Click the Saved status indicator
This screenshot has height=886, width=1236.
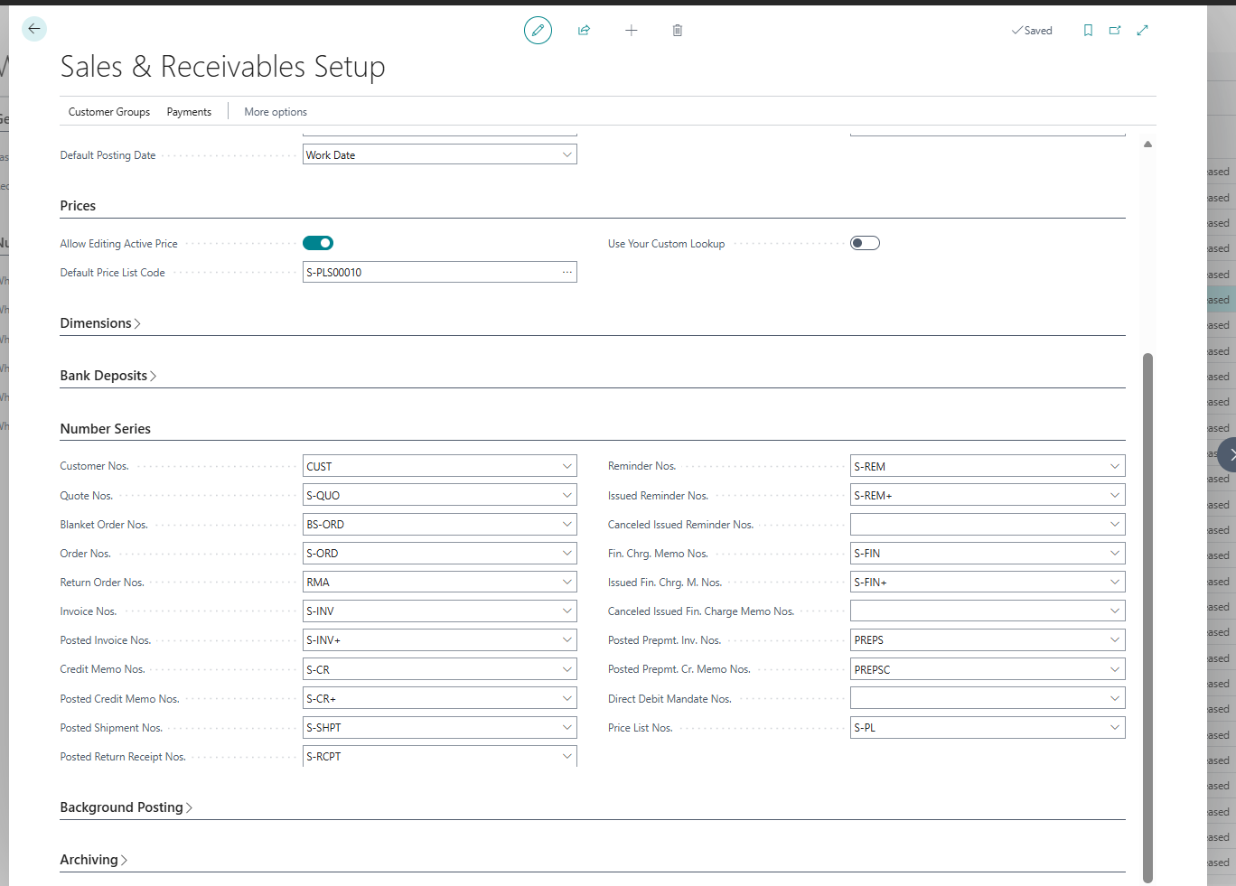click(1032, 31)
